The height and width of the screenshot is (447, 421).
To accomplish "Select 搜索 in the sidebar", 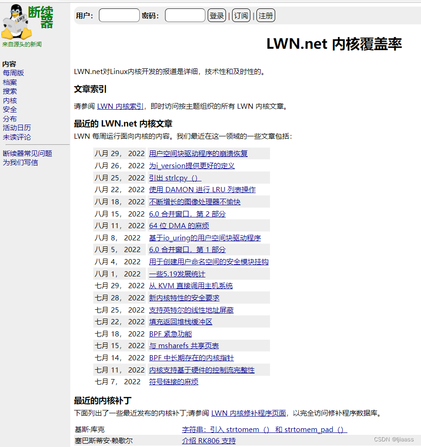I will coord(10,91).
